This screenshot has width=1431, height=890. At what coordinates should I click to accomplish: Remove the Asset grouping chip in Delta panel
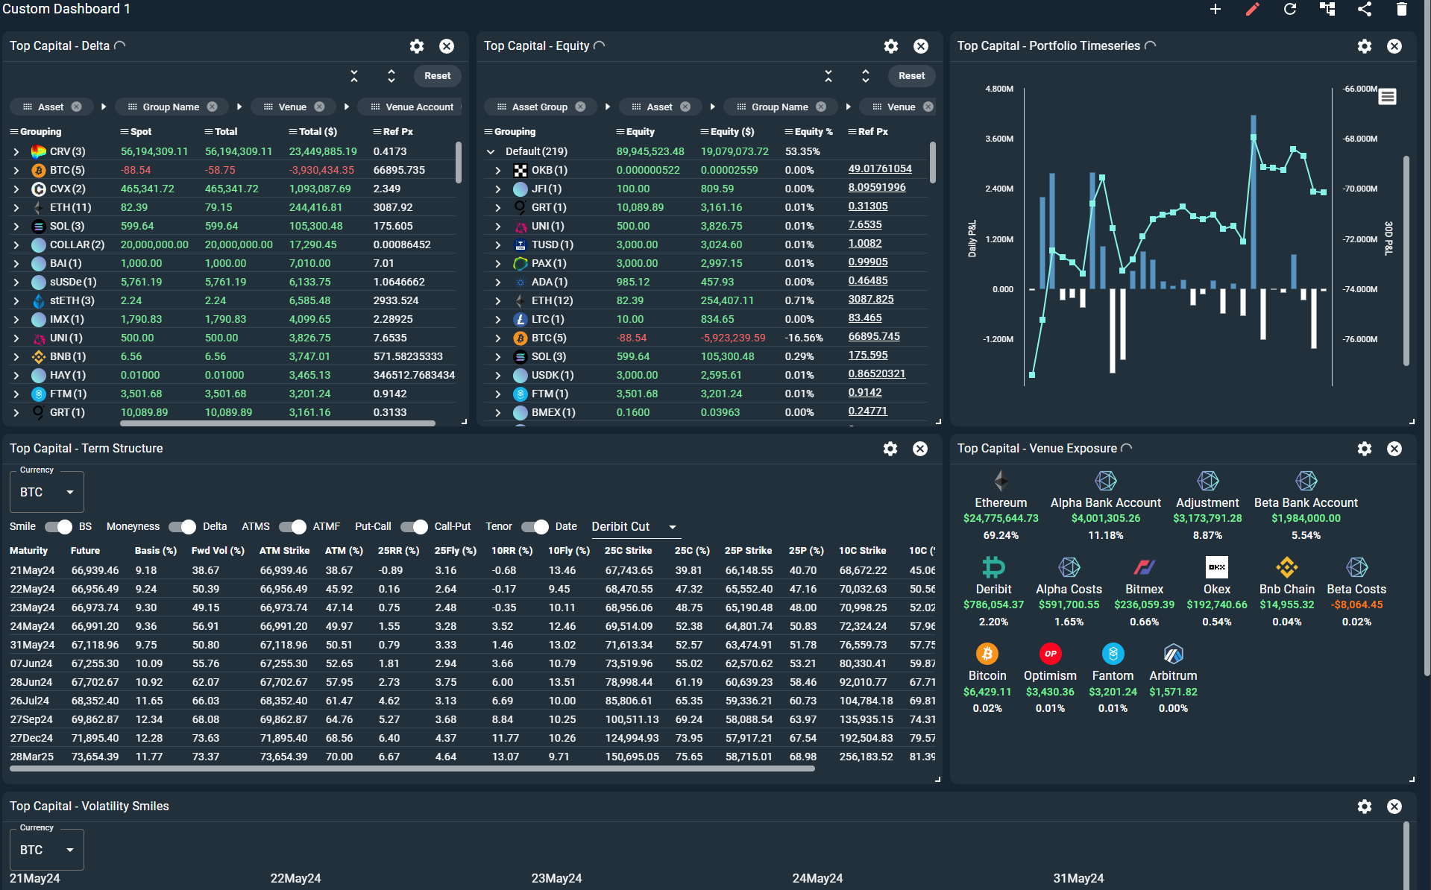coord(76,107)
